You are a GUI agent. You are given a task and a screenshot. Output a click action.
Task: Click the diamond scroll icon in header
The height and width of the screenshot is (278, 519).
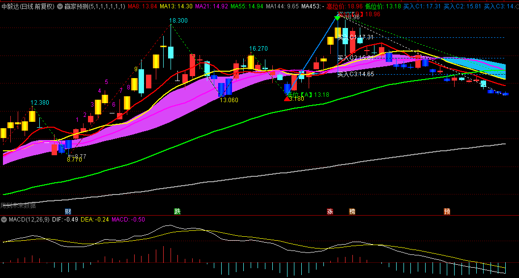tap(517, 6)
